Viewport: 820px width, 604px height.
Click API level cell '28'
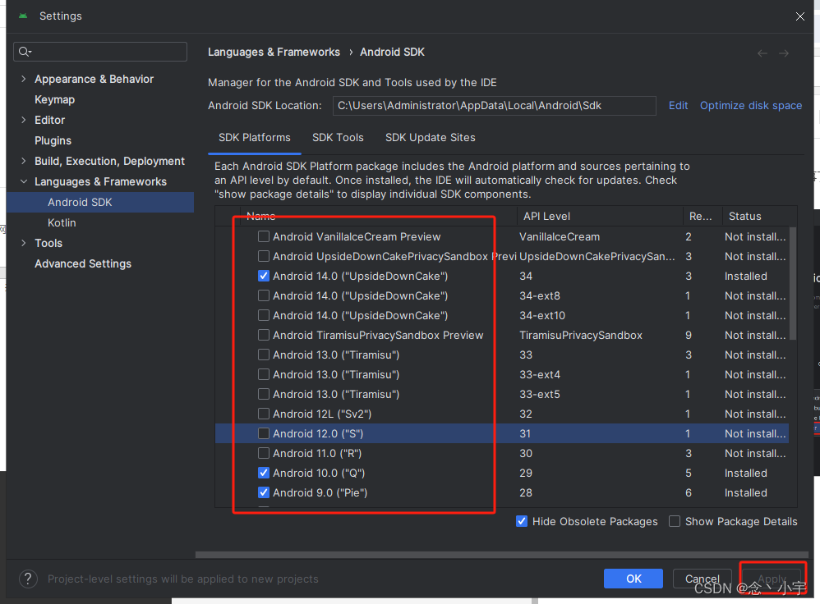(x=526, y=492)
